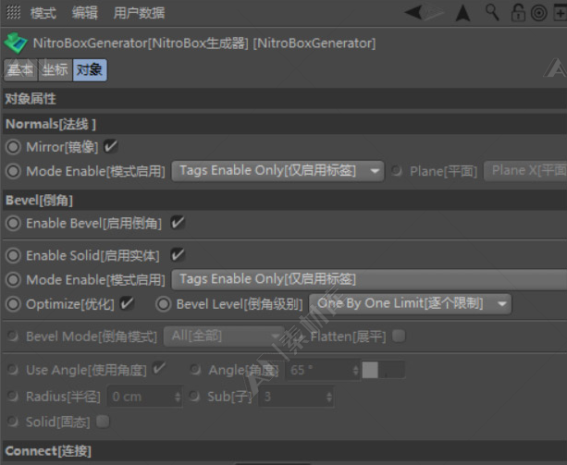The height and width of the screenshot is (465, 567).
Task: Click the Enable Solid keyframe circle
Action: click(13, 255)
